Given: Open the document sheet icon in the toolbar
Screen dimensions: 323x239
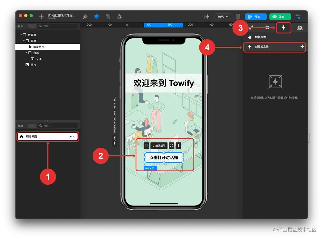Looking at the screenshot, I should pos(108,16).
